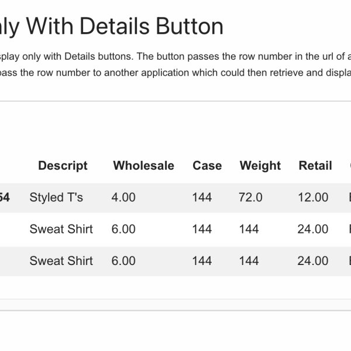Select Sweat Shirt in the middle row
The image size is (351, 351).
click(x=61, y=229)
